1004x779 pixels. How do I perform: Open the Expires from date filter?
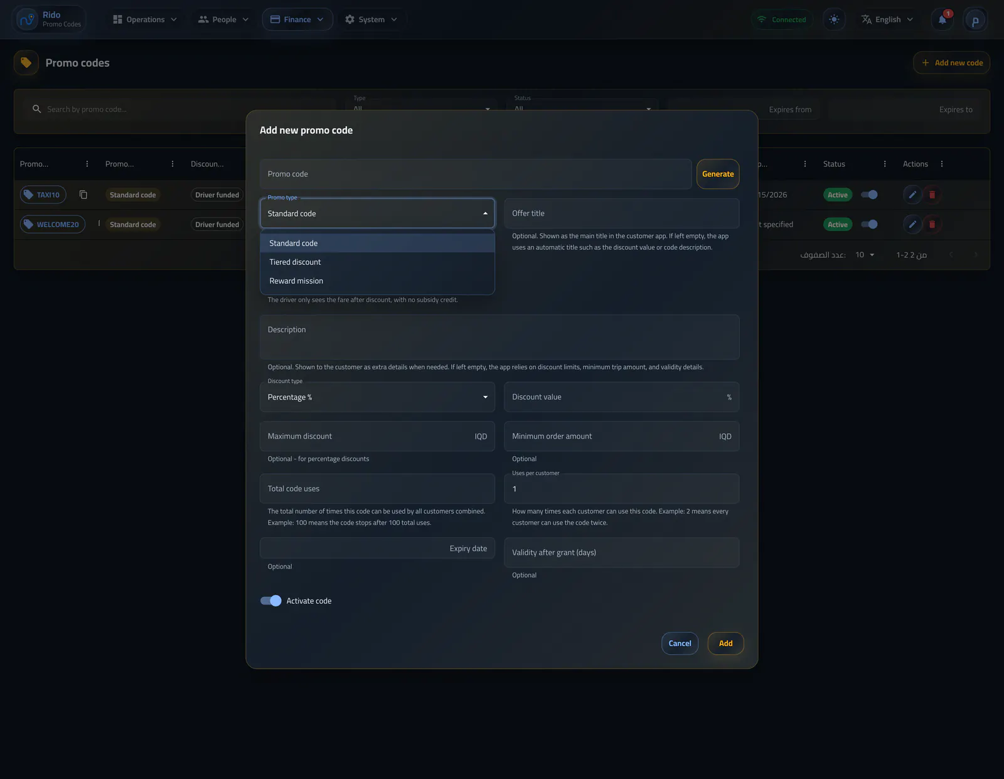click(744, 109)
